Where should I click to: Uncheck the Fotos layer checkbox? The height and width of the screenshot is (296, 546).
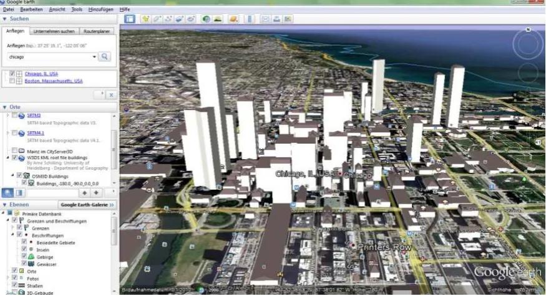click(x=14, y=278)
